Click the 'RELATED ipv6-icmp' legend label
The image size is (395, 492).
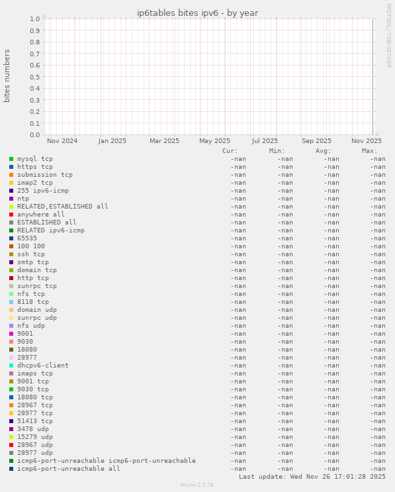(51, 230)
